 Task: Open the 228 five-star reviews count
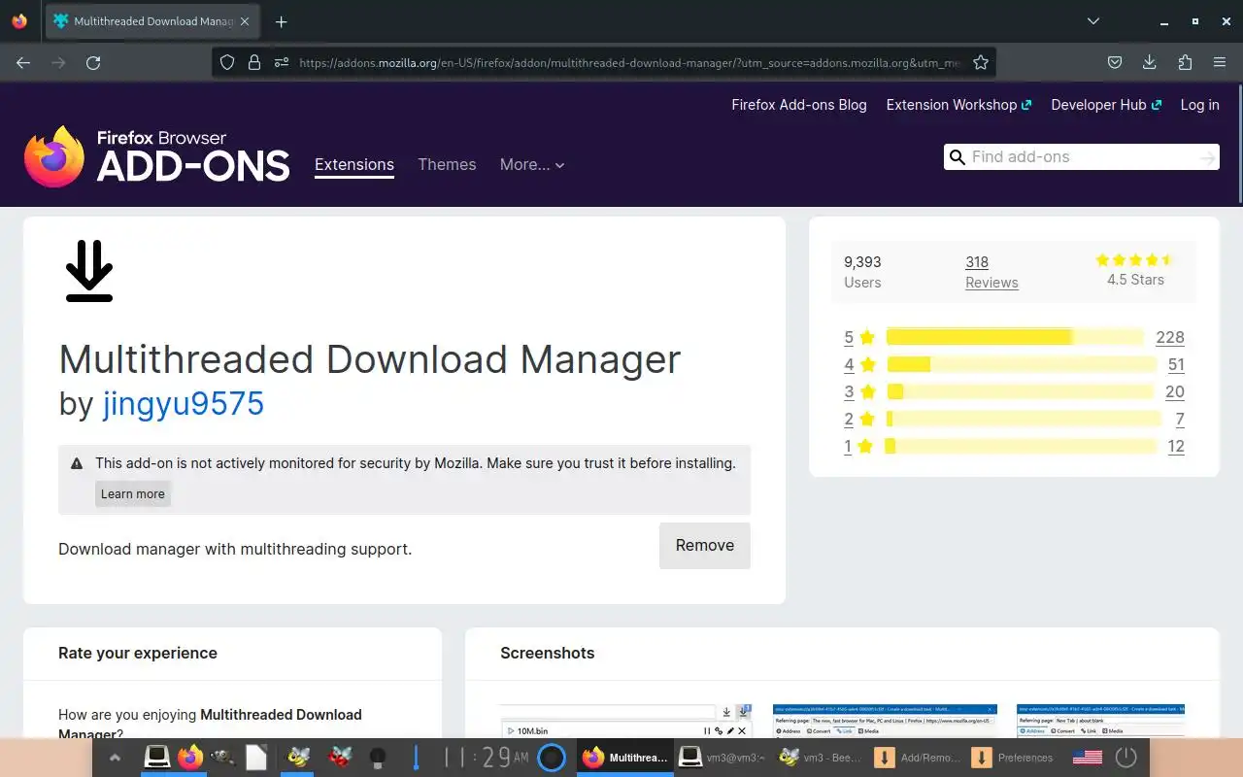tap(1170, 337)
